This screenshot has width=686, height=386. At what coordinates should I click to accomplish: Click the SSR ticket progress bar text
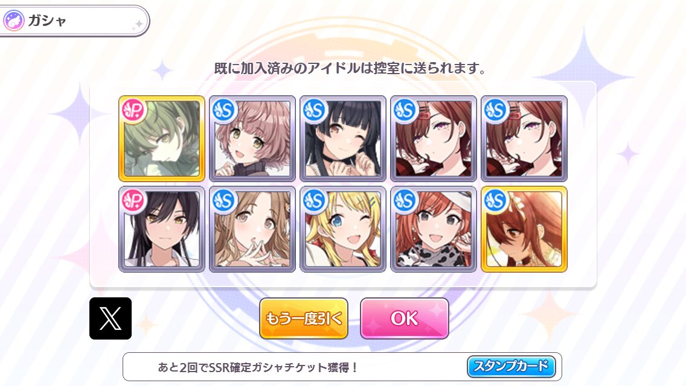point(258,367)
